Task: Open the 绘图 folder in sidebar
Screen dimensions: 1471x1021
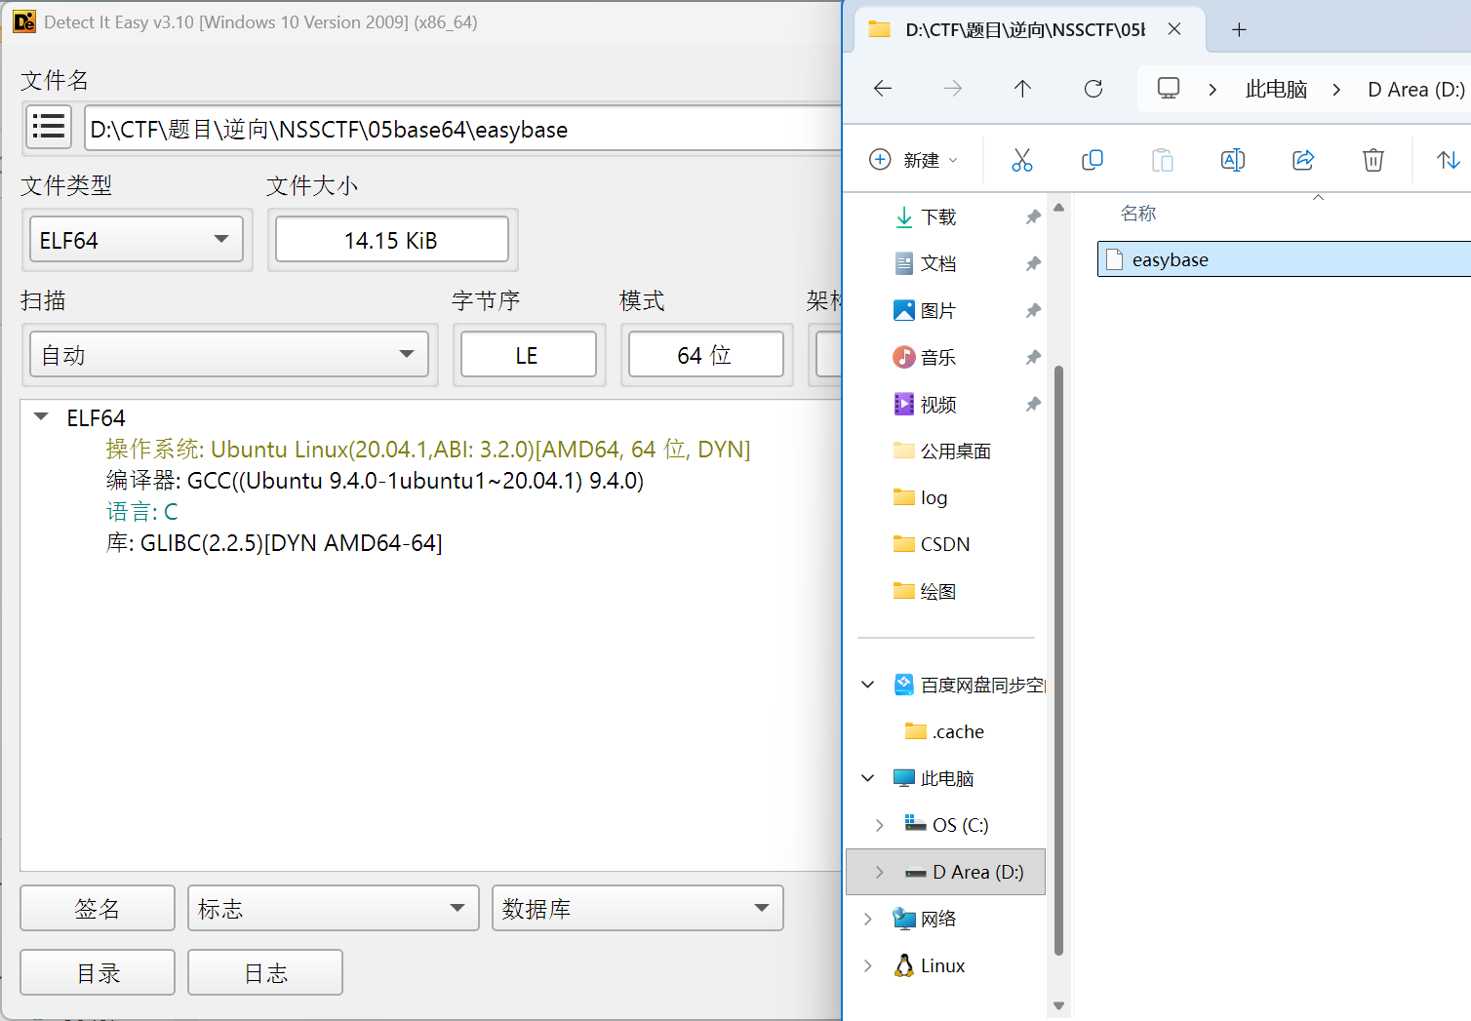Action: 926,592
